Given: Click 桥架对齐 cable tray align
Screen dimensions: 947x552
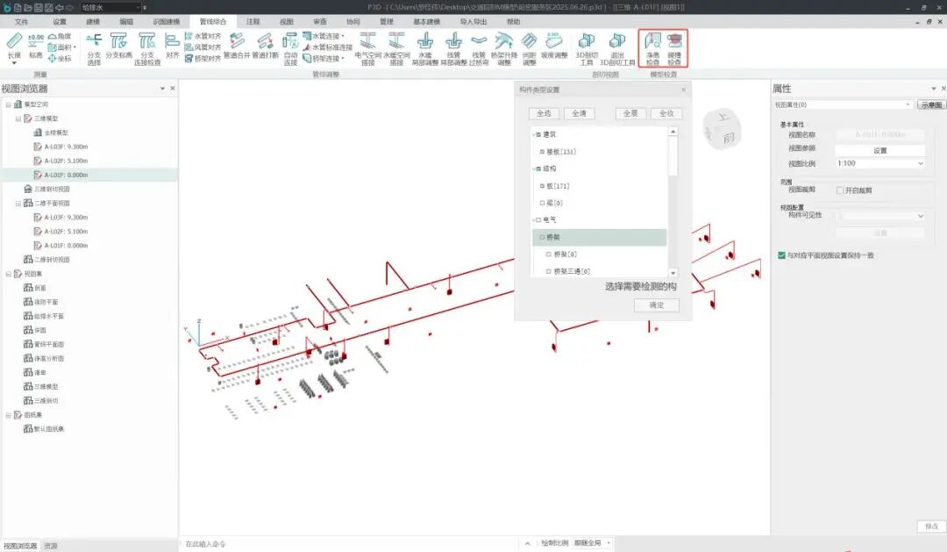Looking at the screenshot, I should pos(203,59).
